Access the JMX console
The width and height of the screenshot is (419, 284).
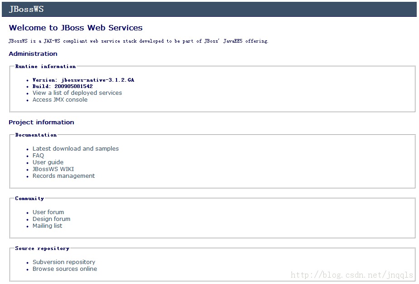click(59, 99)
